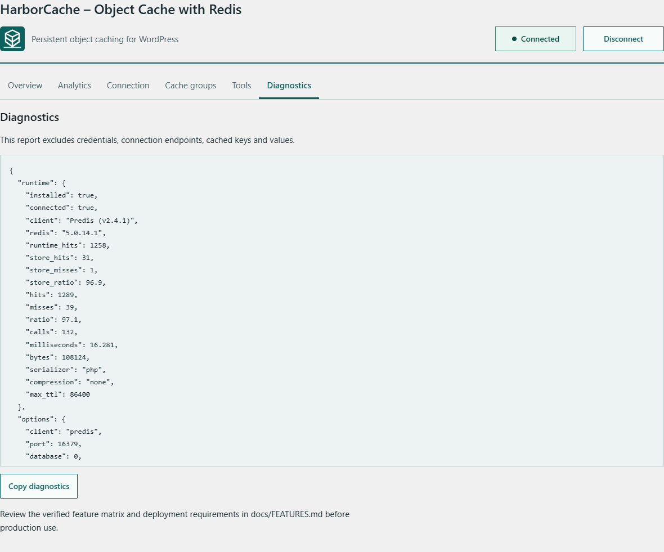Click the Diagnostics section heading

tap(30, 117)
